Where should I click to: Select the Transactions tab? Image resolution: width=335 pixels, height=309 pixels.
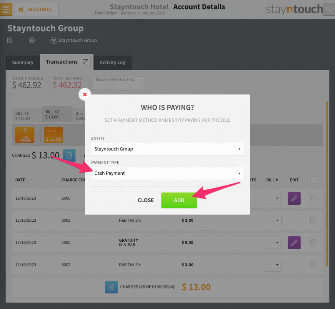click(62, 62)
